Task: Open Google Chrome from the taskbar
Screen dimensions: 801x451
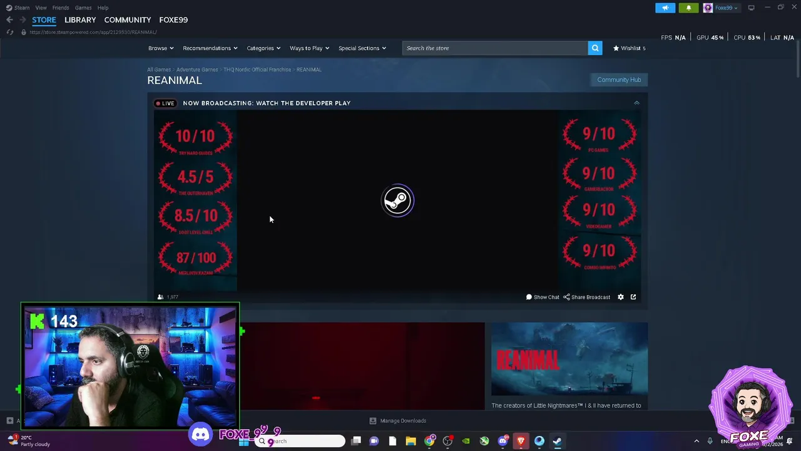Action: coord(429,441)
